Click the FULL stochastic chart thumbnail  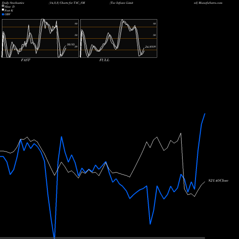[119, 38]
